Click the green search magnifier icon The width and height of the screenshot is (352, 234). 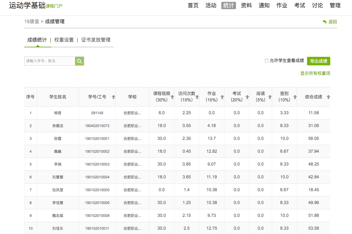coord(80,61)
